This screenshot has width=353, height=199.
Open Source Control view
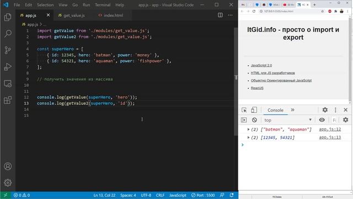click(8, 50)
